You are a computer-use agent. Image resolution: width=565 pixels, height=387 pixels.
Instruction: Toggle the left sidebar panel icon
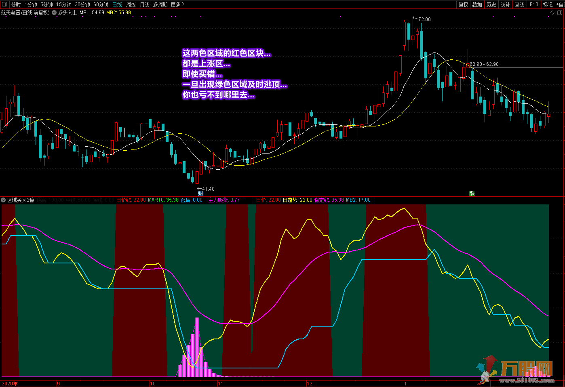point(4,4)
